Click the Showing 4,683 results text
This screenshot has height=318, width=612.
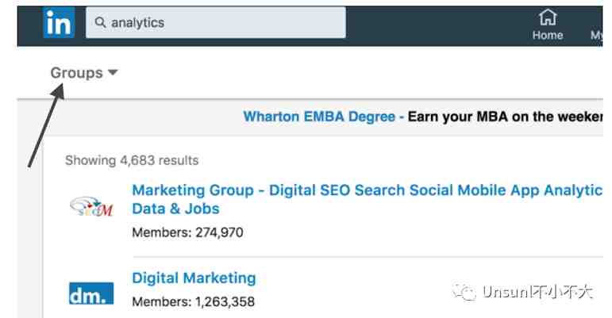click(x=132, y=160)
